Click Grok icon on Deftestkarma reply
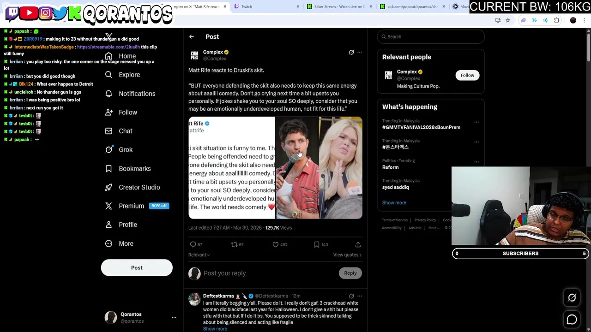Image resolution: width=591 pixels, height=332 pixels. [351, 296]
